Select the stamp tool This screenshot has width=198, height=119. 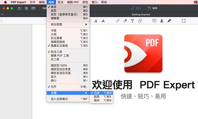point(162,21)
